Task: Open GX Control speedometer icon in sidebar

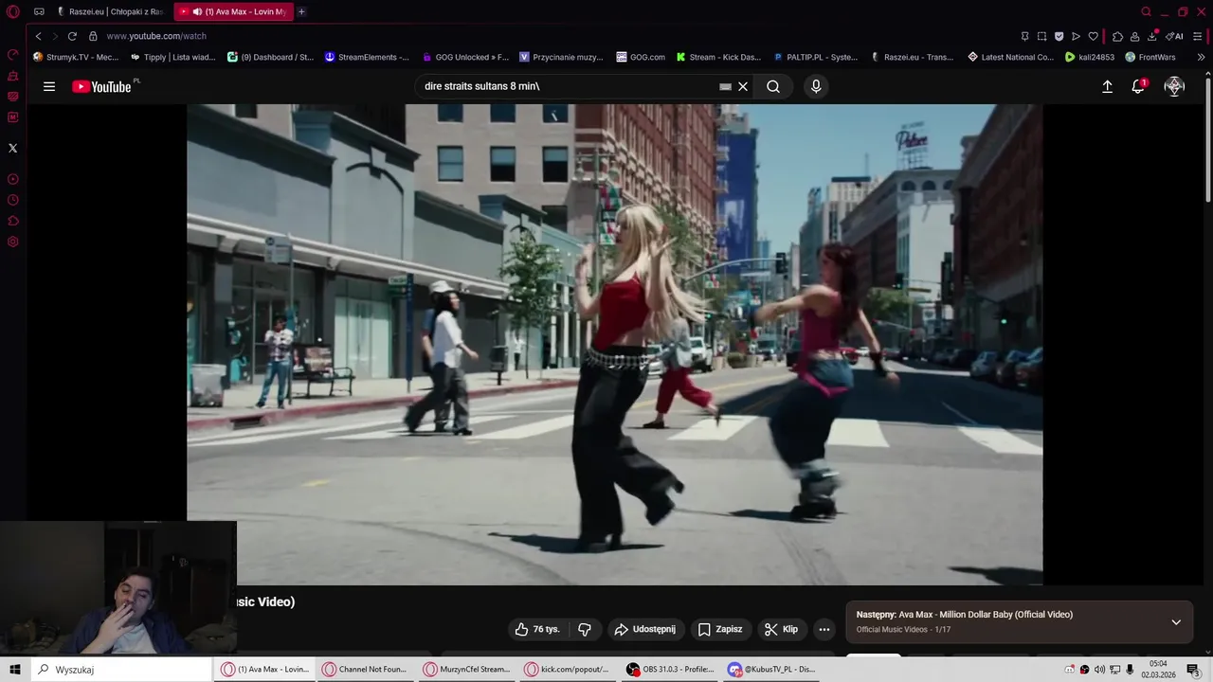Action: click(x=12, y=55)
